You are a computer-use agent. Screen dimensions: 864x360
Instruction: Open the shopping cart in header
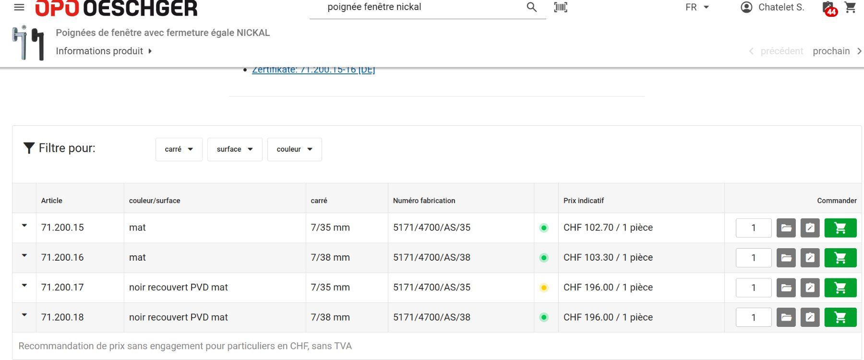point(850,7)
